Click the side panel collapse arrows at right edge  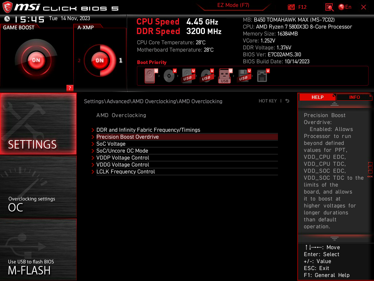[370, 177]
